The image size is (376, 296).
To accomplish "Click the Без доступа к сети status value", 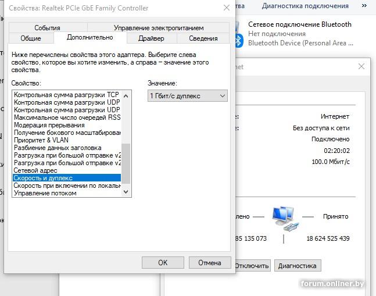I will pyautogui.click(x=321, y=128).
